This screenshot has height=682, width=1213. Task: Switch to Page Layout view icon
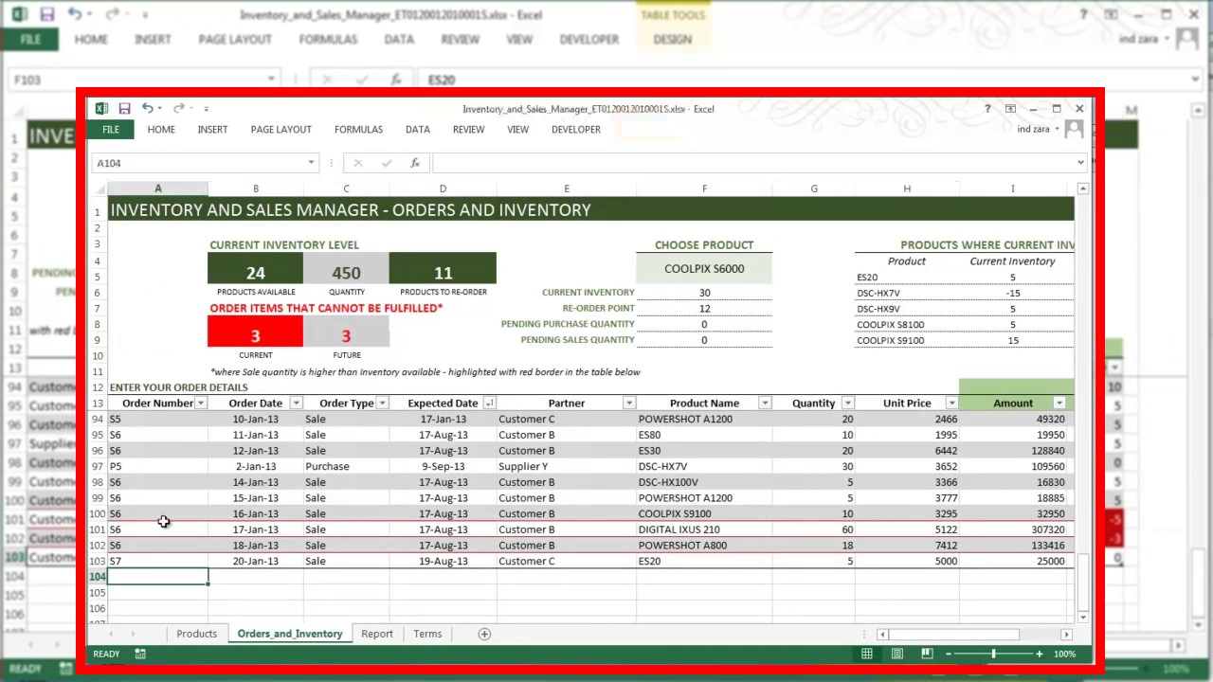tap(896, 654)
